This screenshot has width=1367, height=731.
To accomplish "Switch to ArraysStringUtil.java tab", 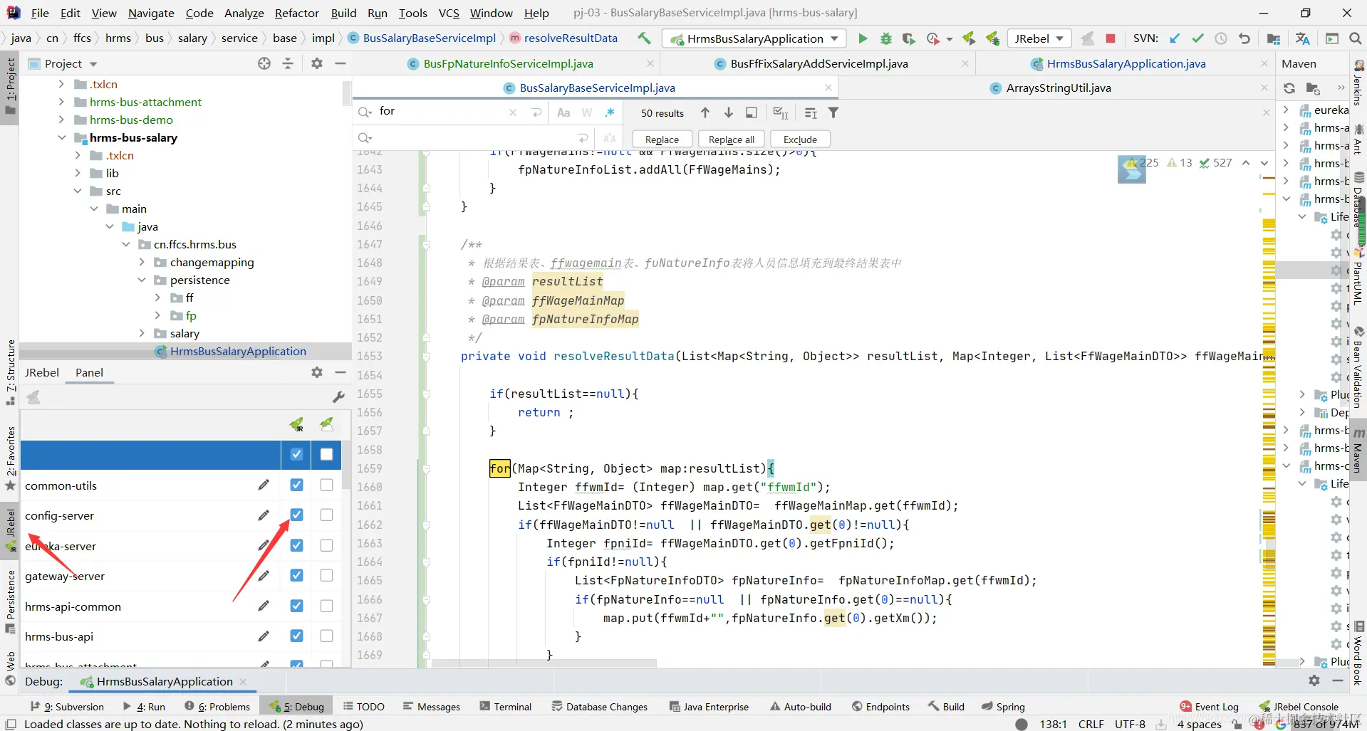I will click(1058, 88).
